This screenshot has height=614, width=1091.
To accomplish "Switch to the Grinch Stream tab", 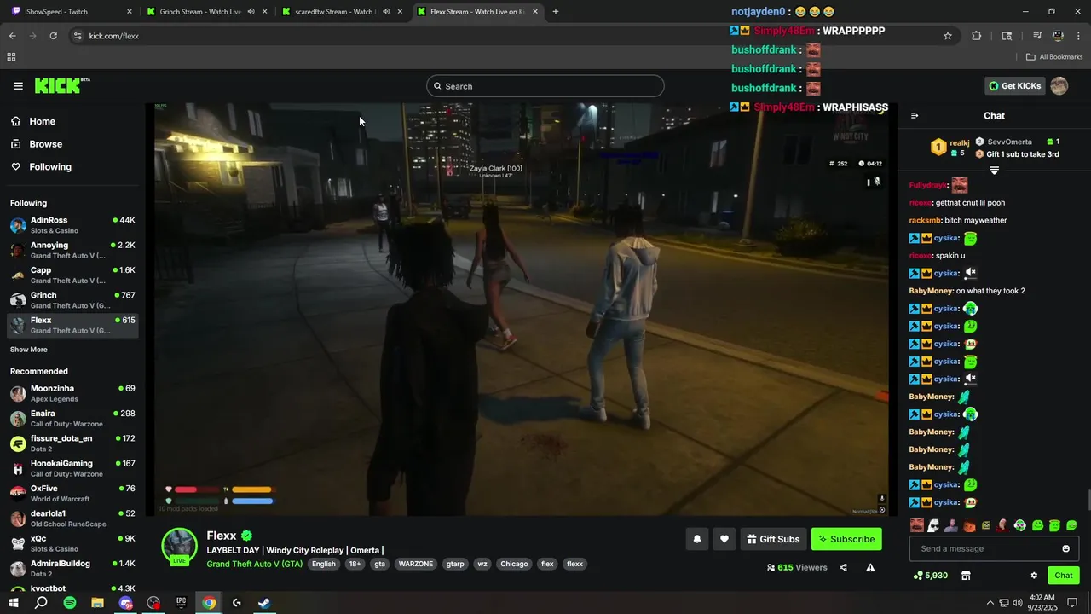I will [208, 12].
